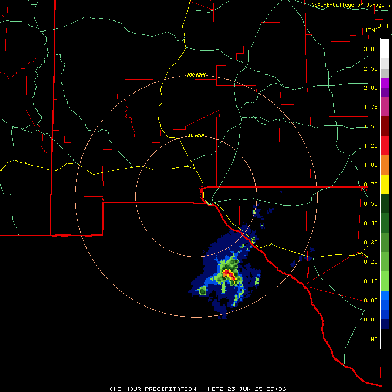
Task: Pick the black ND swatch on the scale
Action: coord(385,339)
